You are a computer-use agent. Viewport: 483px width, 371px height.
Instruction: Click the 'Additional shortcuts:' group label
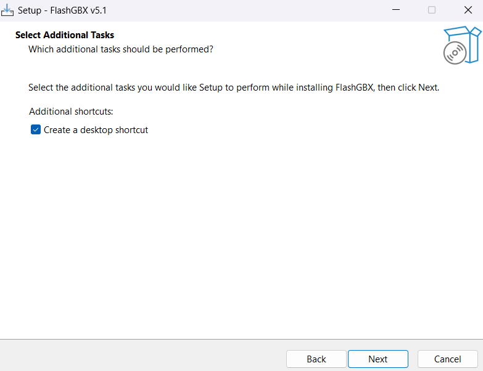point(71,112)
